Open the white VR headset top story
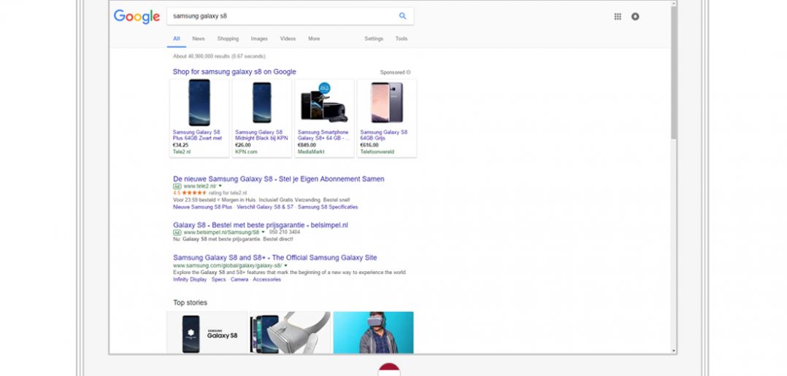 coord(291,332)
